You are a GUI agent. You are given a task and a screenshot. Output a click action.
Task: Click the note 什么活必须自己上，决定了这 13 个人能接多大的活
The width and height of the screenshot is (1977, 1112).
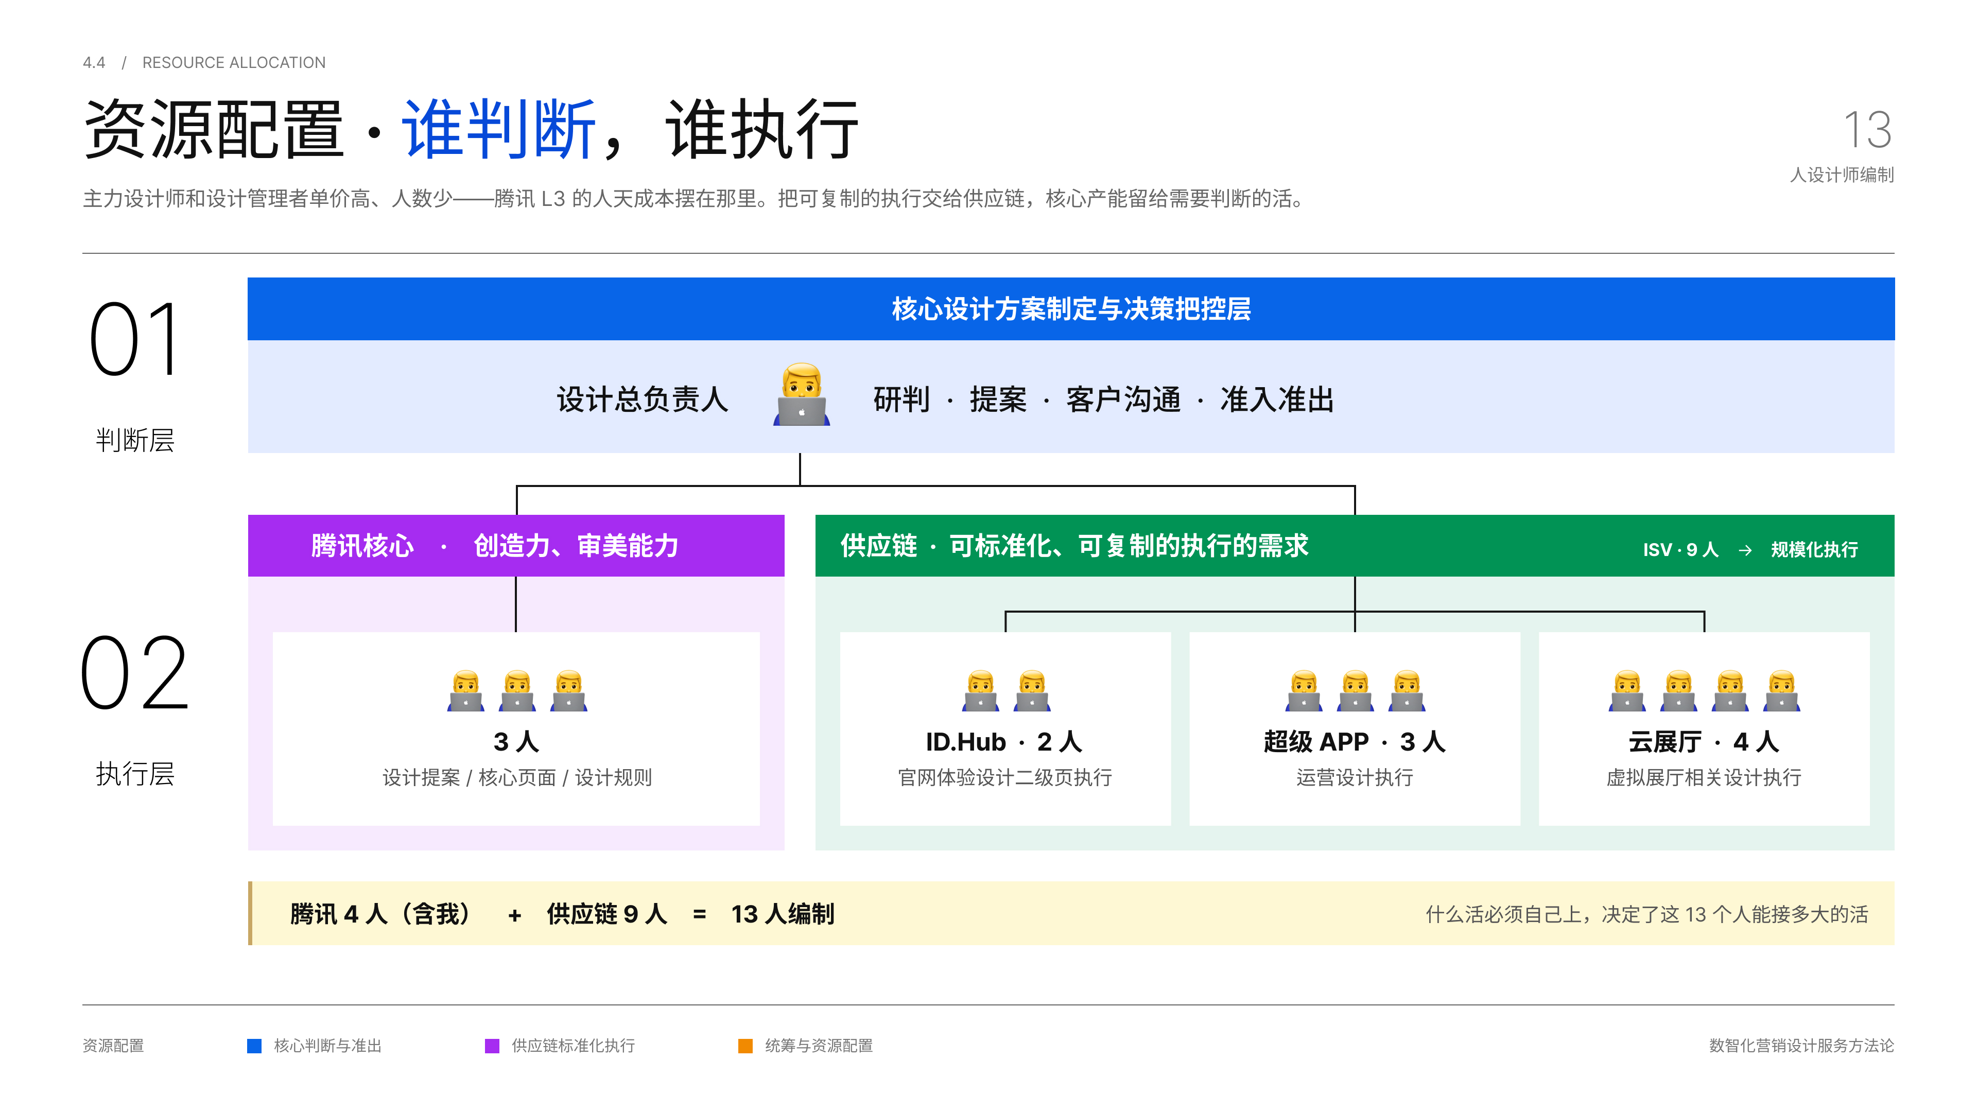pyautogui.click(x=1647, y=914)
